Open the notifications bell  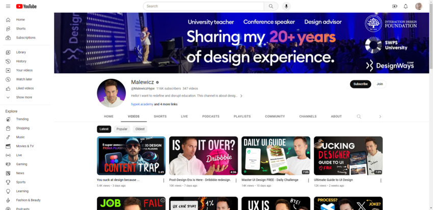point(405,6)
